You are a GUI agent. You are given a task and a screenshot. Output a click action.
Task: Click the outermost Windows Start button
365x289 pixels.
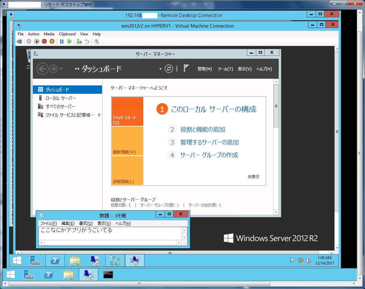click(x=11, y=275)
